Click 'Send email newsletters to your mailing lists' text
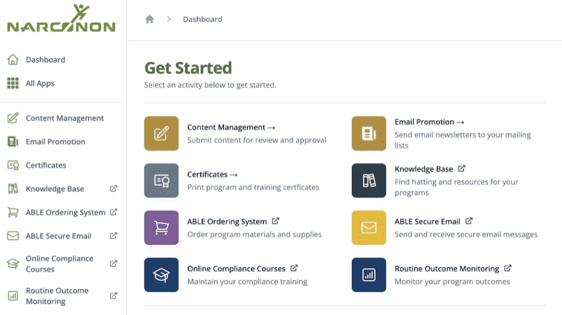 coord(463,140)
